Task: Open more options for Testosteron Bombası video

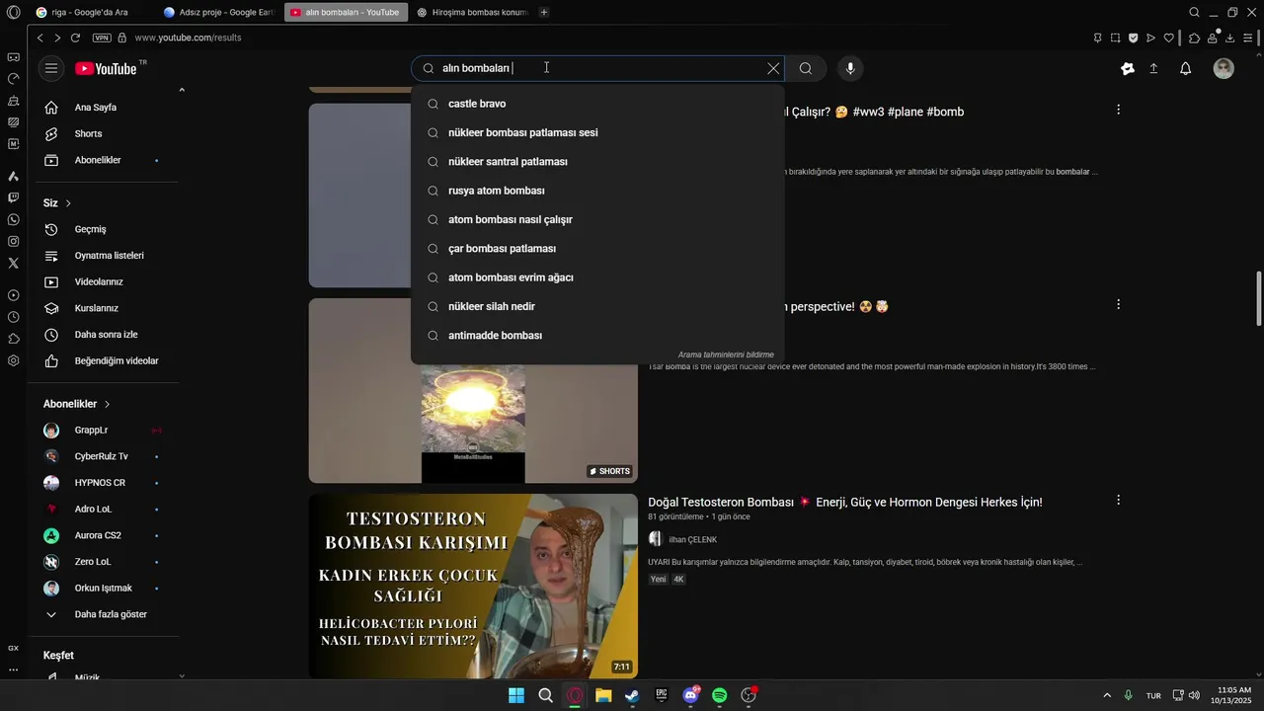Action: tap(1118, 501)
